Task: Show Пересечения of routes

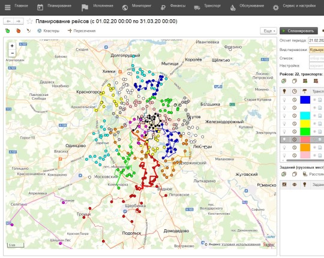Action: [x=82, y=31]
